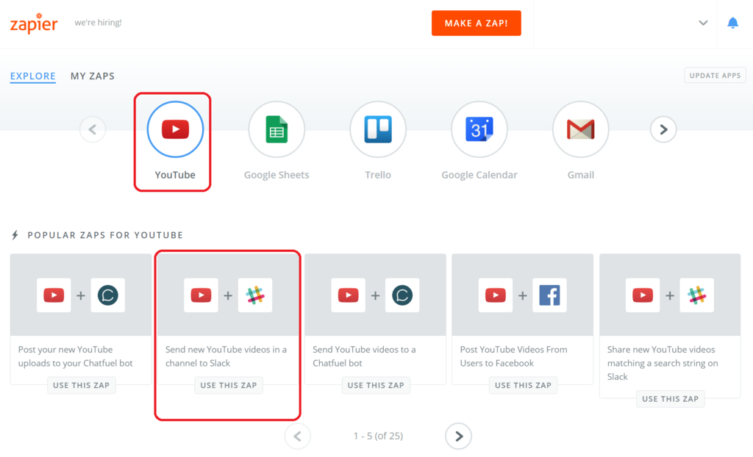This screenshot has width=753, height=457.
Task: Click YouTube icon in Send-to-Chatfuel-bot card
Action: (x=348, y=295)
